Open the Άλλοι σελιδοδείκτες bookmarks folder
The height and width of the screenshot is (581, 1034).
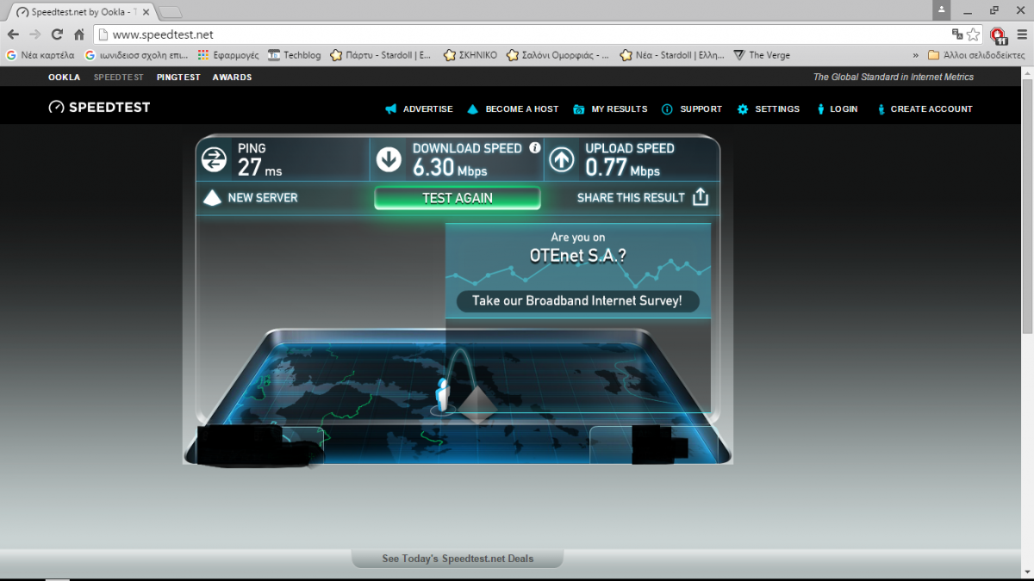pos(976,55)
